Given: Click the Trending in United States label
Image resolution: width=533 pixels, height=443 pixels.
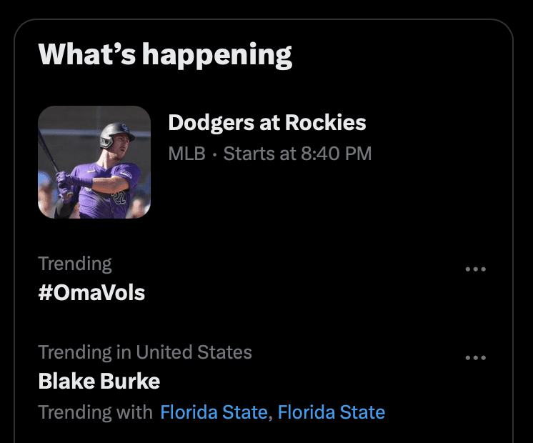Looking at the screenshot, I should [144, 352].
